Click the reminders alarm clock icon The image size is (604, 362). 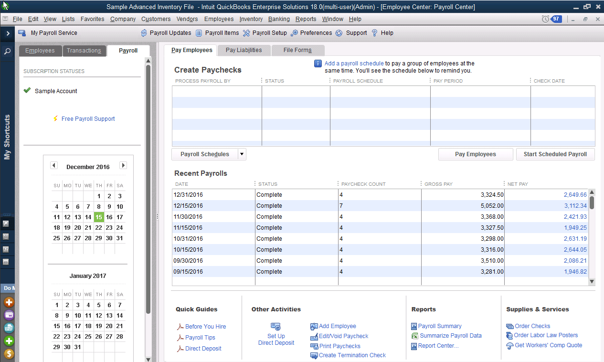tap(545, 19)
